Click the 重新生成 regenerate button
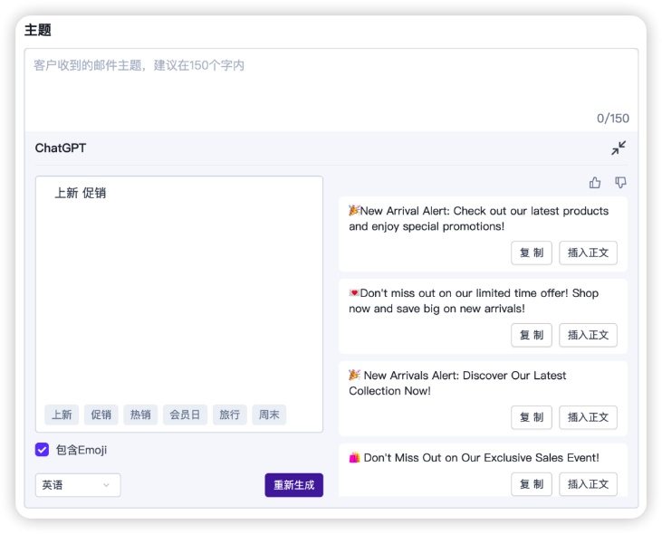This screenshot has width=662, height=534. [x=293, y=485]
